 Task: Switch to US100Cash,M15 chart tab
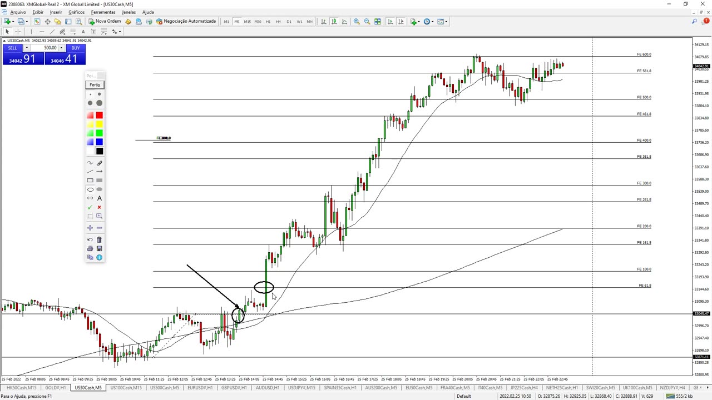(x=126, y=388)
